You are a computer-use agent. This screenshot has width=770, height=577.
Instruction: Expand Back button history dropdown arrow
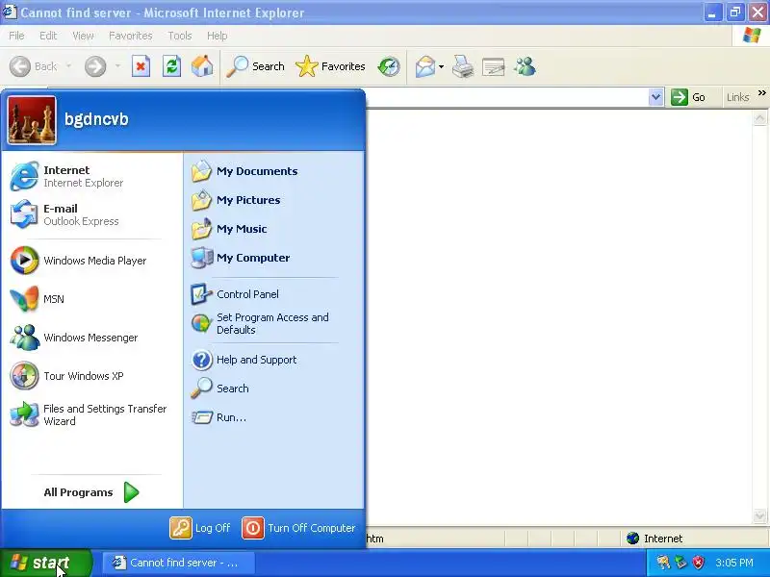click(x=69, y=65)
